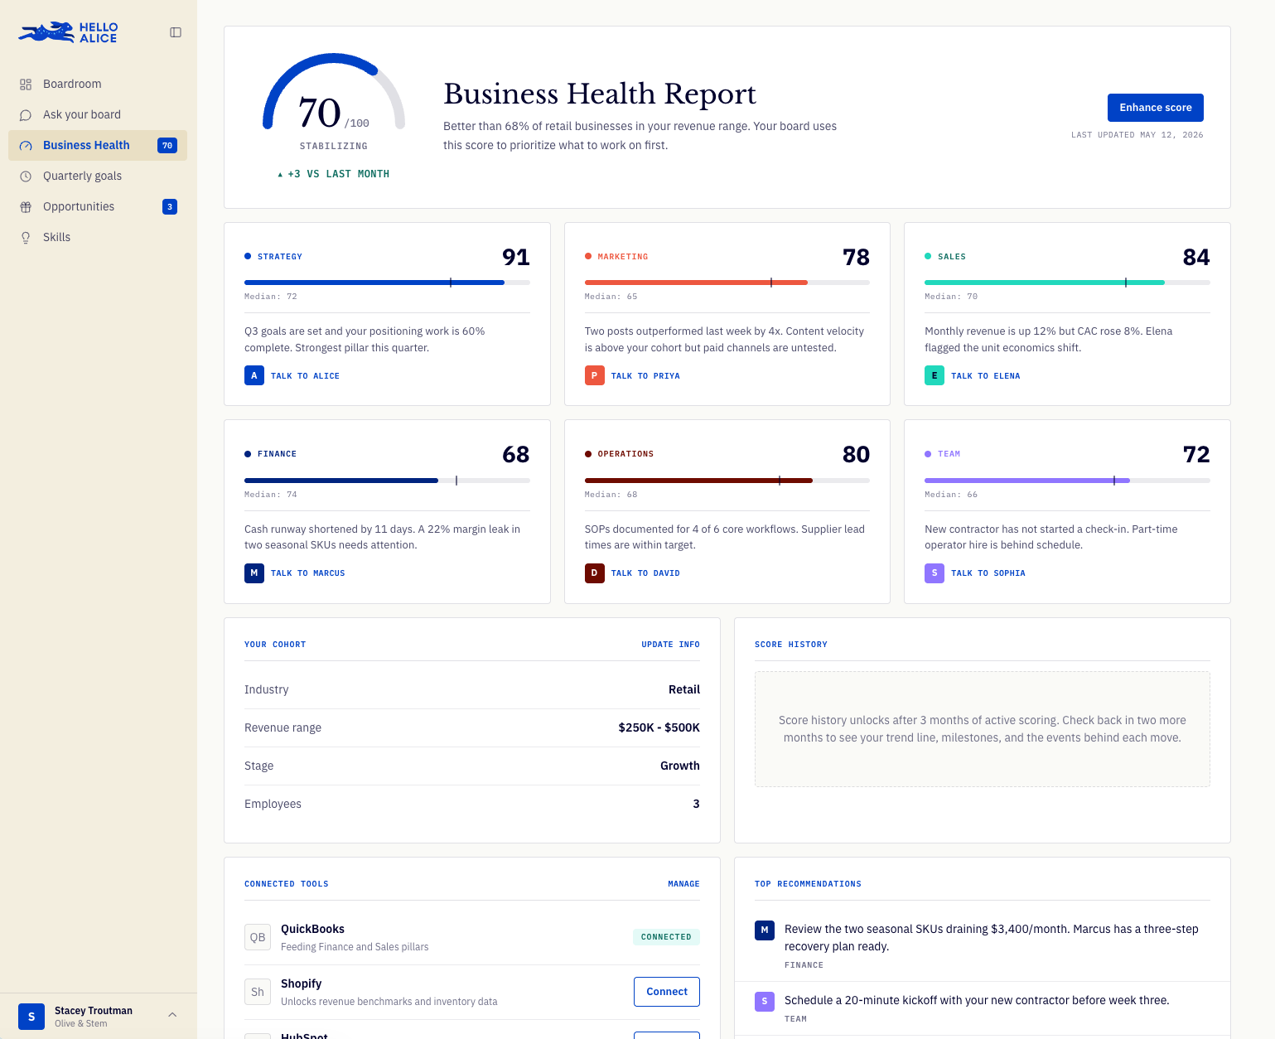
Task: Click the 70 badge beside Business Health
Action: point(167,146)
